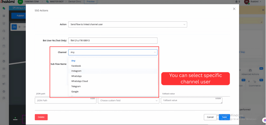The width and height of the screenshot is (266, 125).
Task: Click the blue Save button
Action: [224, 117]
